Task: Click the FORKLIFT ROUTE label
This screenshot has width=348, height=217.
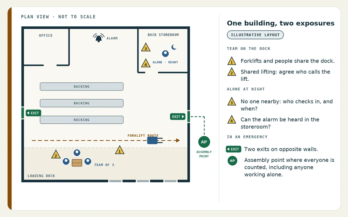Action: pyautogui.click(x=143, y=135)
